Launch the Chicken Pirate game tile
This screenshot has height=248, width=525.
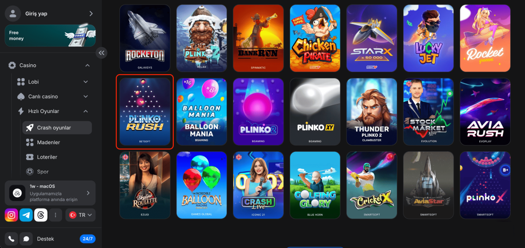[315, 38]
